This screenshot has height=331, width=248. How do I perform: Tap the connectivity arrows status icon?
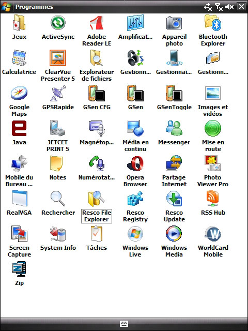208,7
